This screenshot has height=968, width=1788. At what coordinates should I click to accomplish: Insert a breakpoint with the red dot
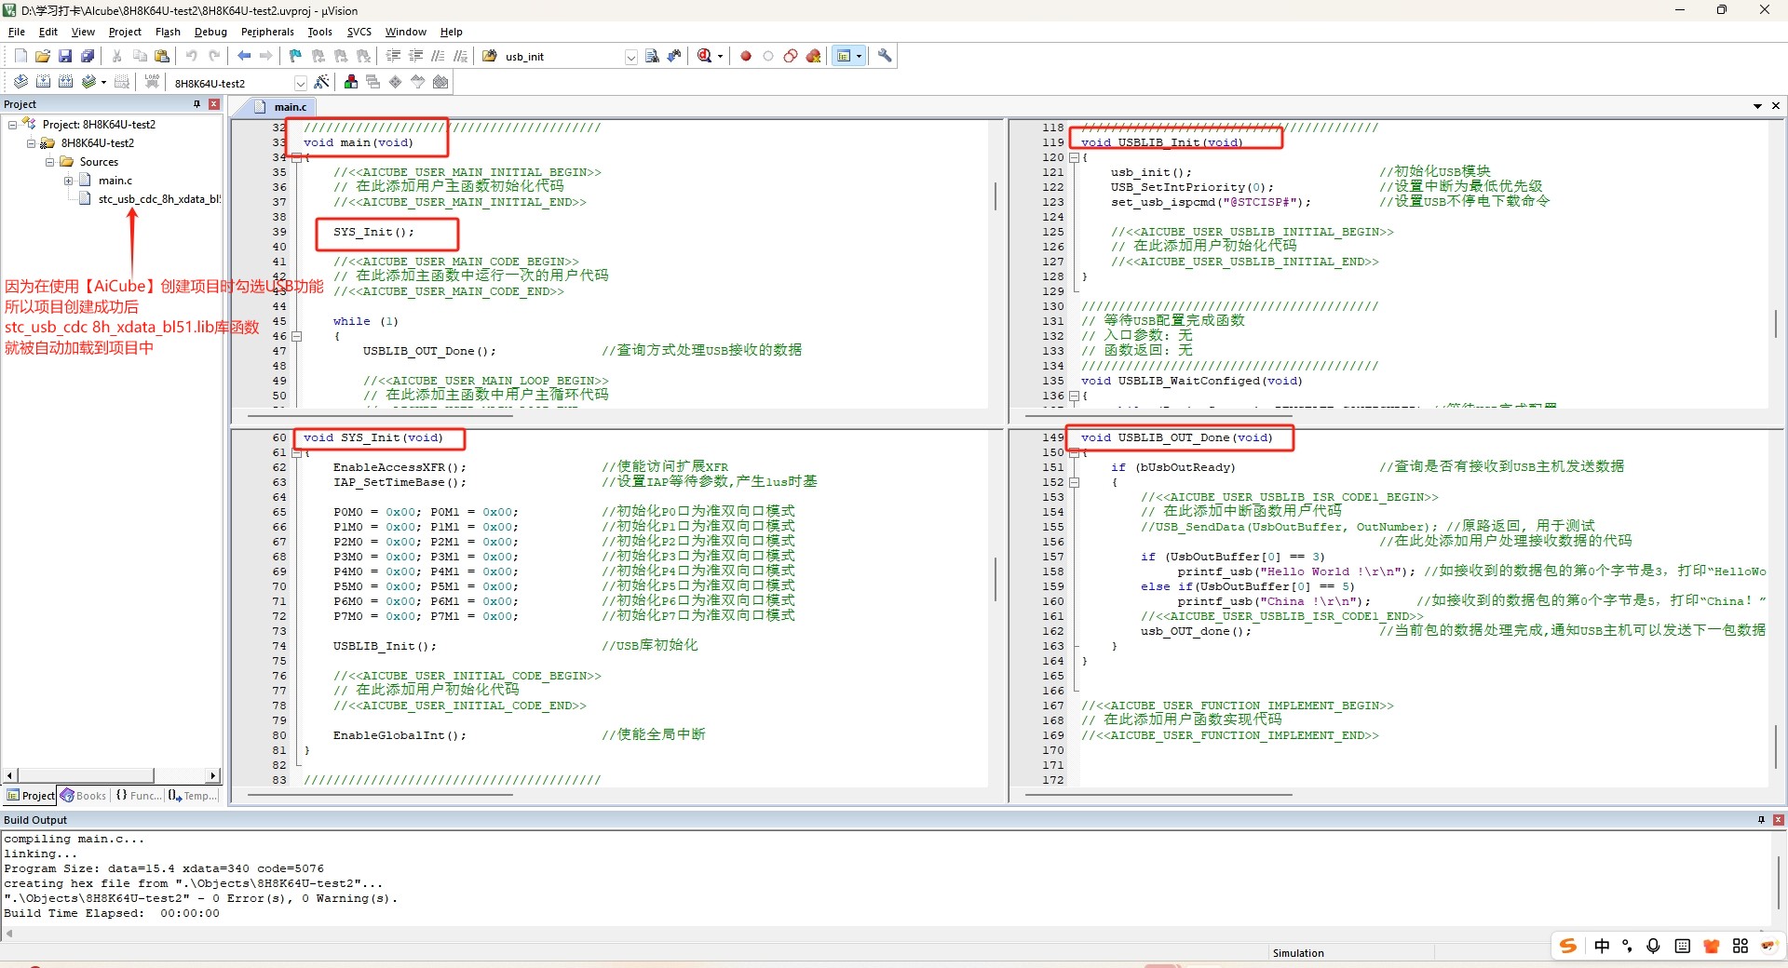[746, 56]
